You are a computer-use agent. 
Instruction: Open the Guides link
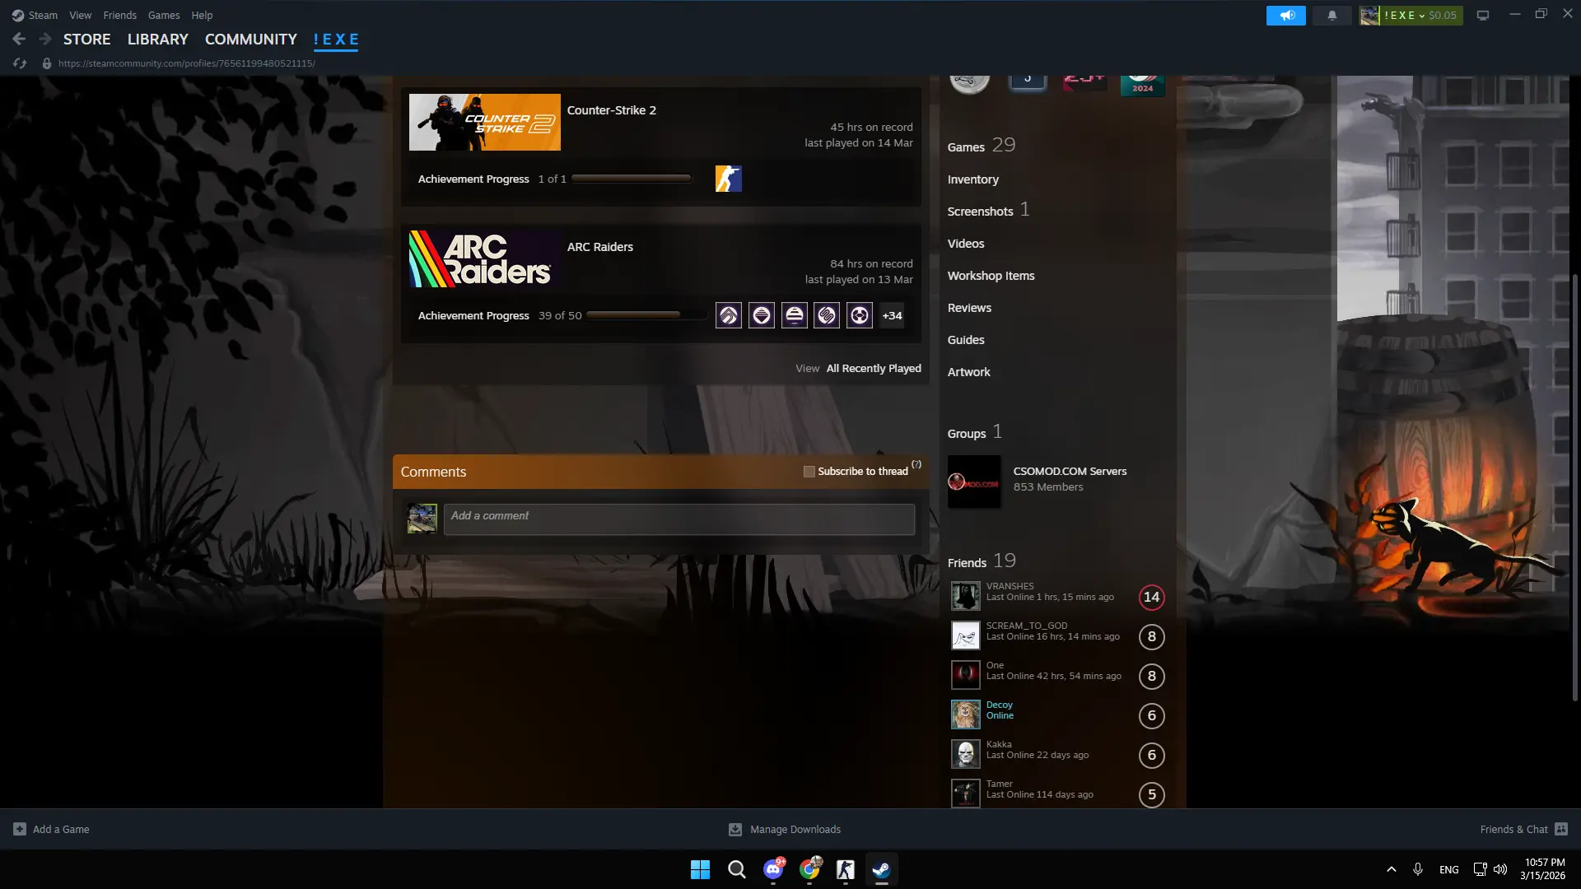point(966,340)
